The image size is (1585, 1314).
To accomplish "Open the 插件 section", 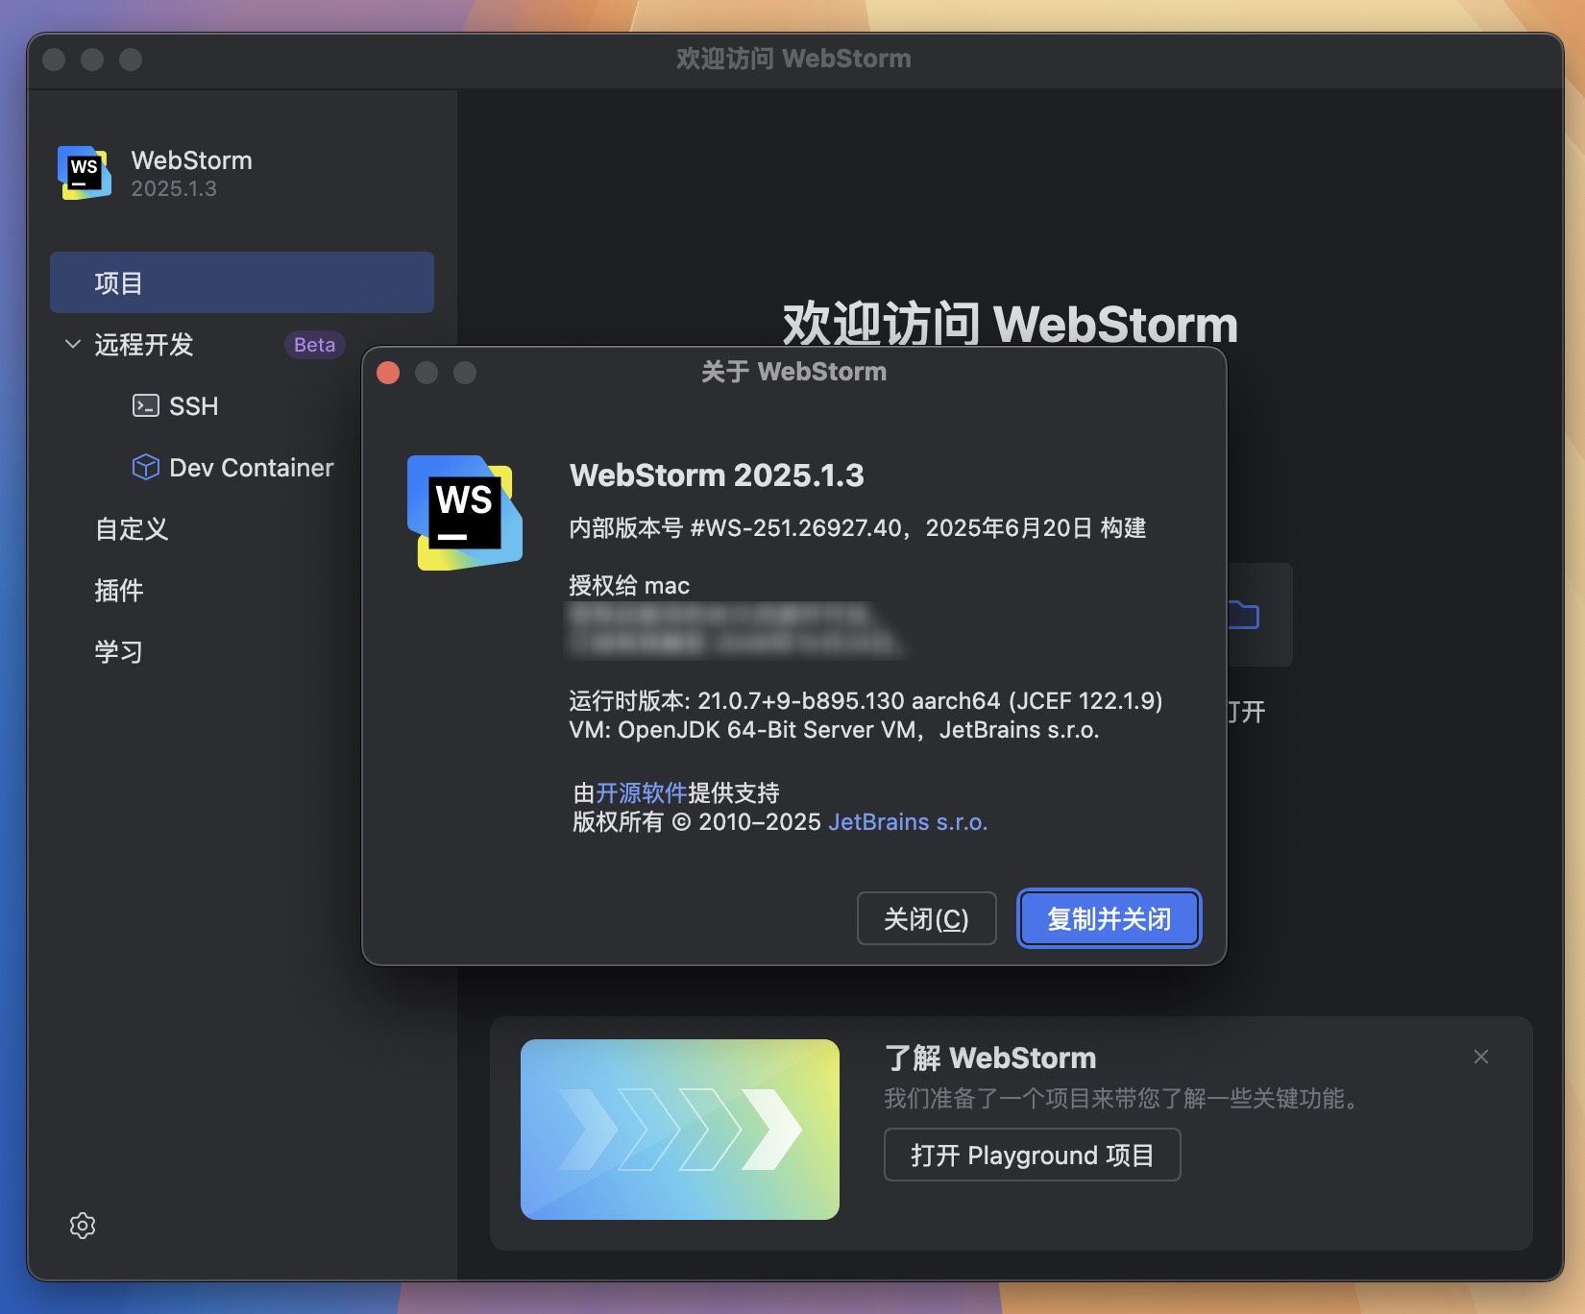I will point(118,590).
